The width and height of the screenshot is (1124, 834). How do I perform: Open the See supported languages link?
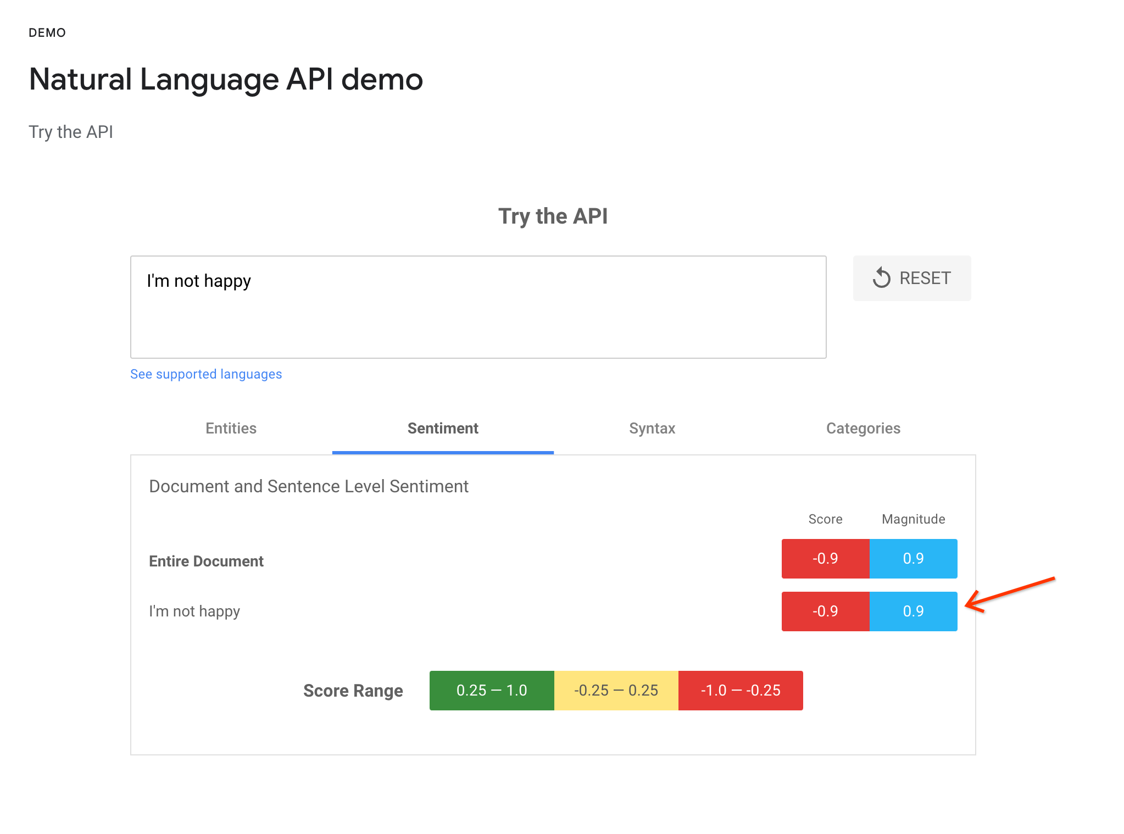click(206, 374)
